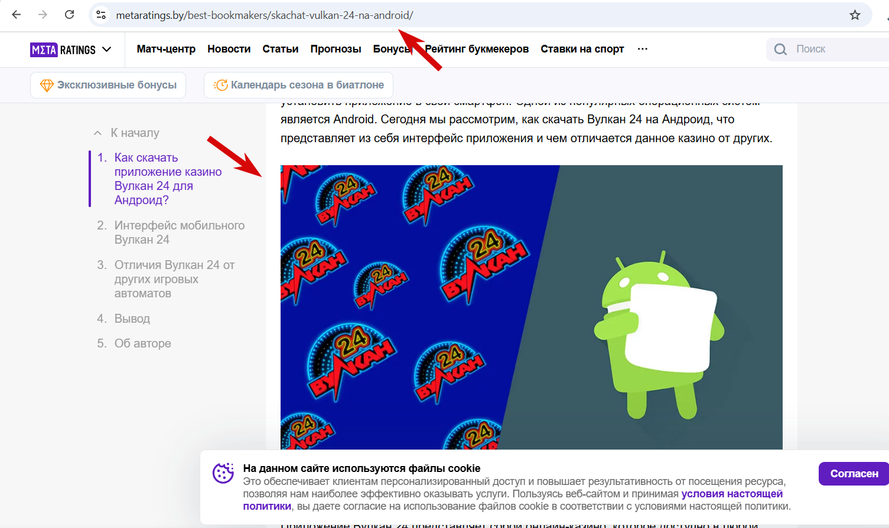
Task: Open the Рейтинг букмекеров menu item
Action: 477,49
